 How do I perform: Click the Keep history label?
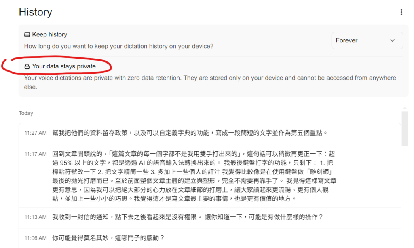point(50,35)
